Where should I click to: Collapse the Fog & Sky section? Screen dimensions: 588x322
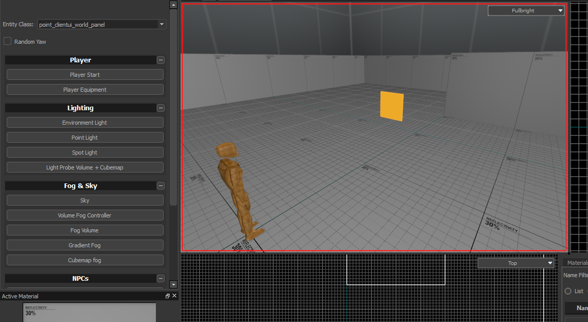[x=161, y=185]
